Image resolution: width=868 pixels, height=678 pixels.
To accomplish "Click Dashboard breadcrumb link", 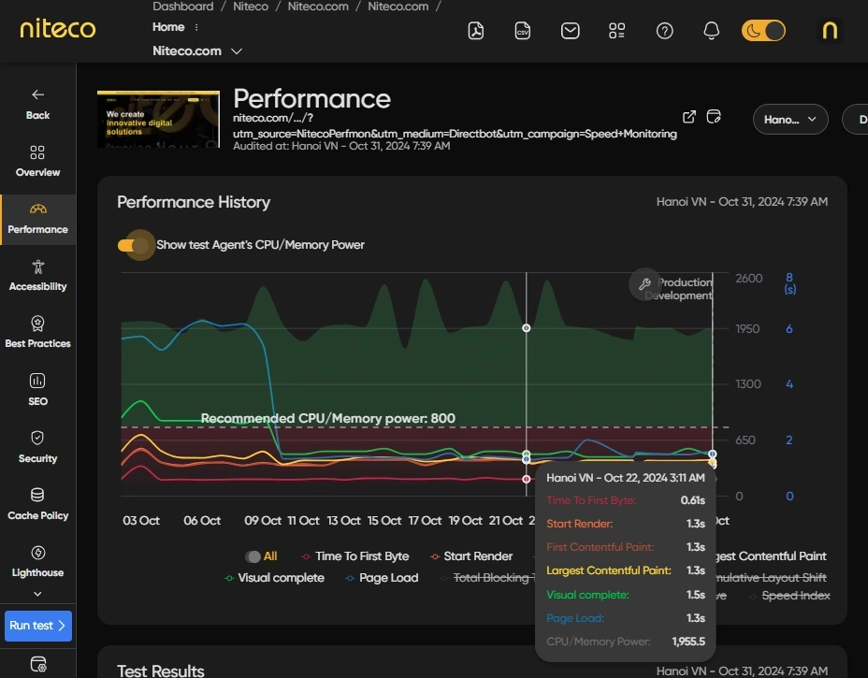I will [x=182, y=7].
